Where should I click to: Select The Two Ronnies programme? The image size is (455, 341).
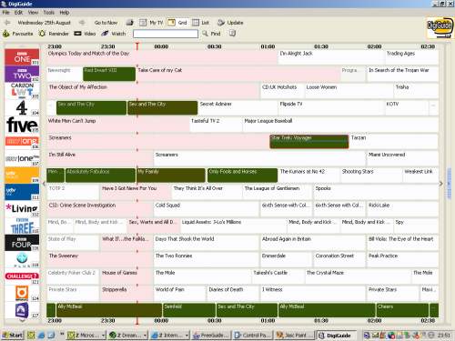click(x=207, y=260)
